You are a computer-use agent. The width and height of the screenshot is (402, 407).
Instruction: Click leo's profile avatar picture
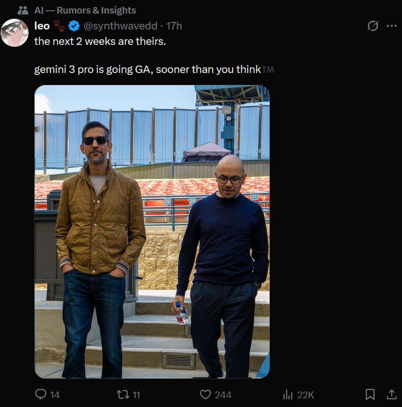coord(15,33)
